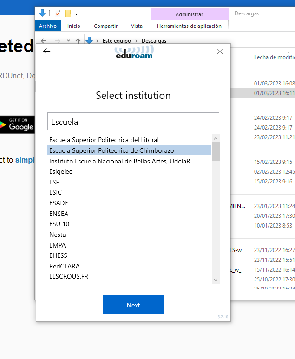This screenshot has width=295, height=359.
Task: Click date 23/01/2023 11:24 row
Action: (275, 206)
